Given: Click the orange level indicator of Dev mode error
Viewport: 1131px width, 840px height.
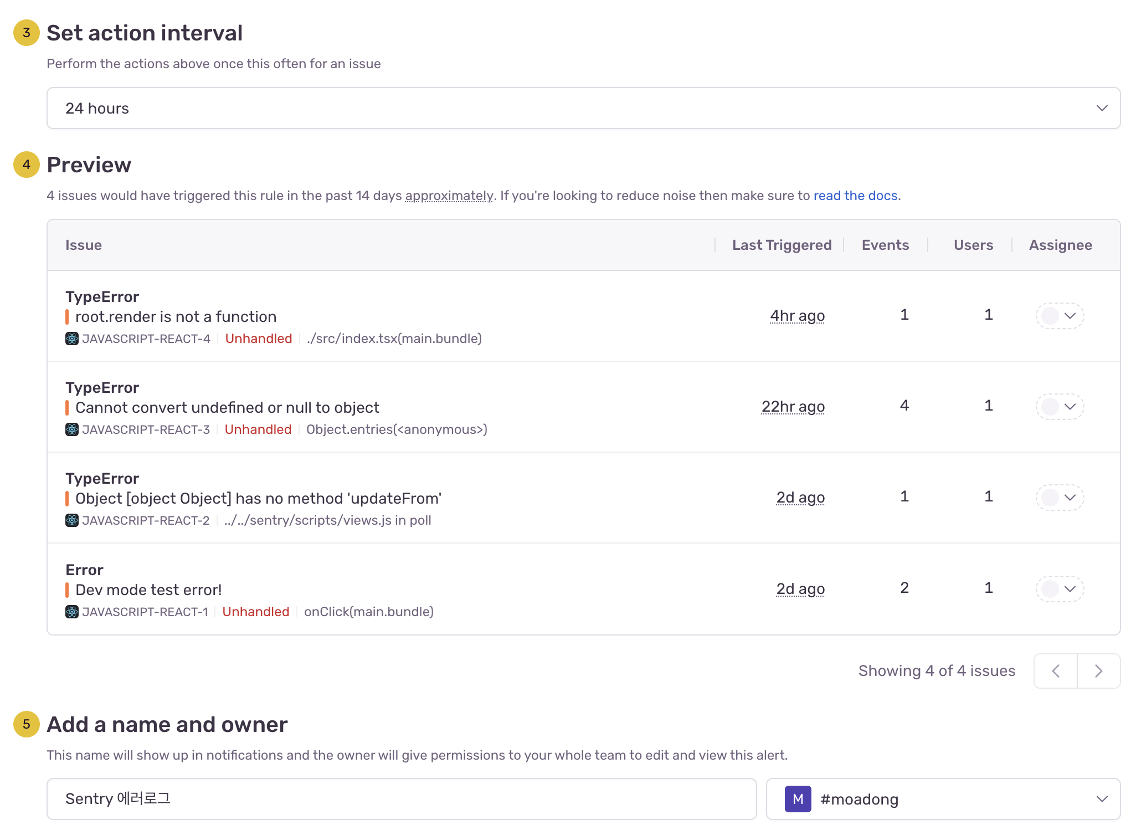Looking at the screenshot, I should click(67, 590).
